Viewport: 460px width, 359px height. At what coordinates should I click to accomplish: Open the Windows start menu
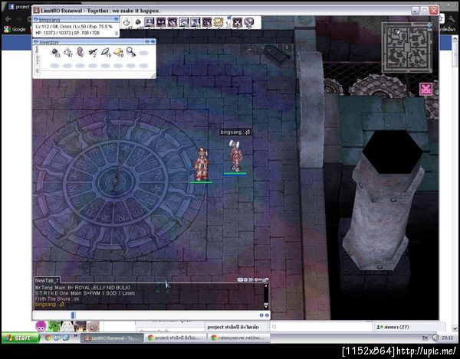pos(20,338)
